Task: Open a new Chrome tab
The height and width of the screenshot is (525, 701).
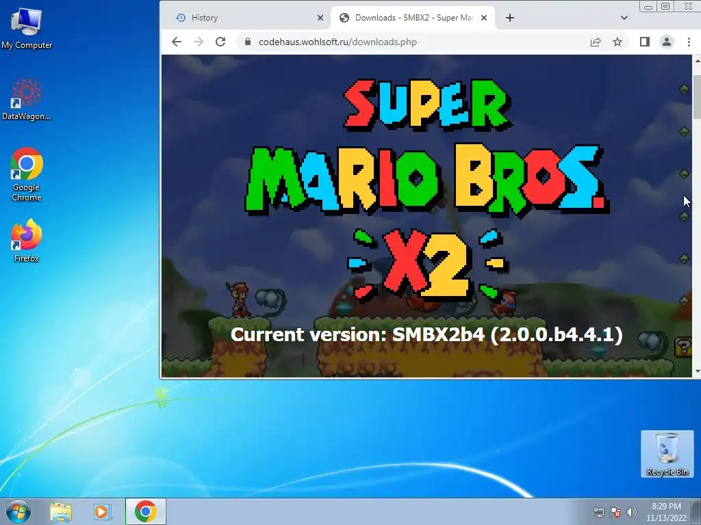Action: click(x=510, y=18)
